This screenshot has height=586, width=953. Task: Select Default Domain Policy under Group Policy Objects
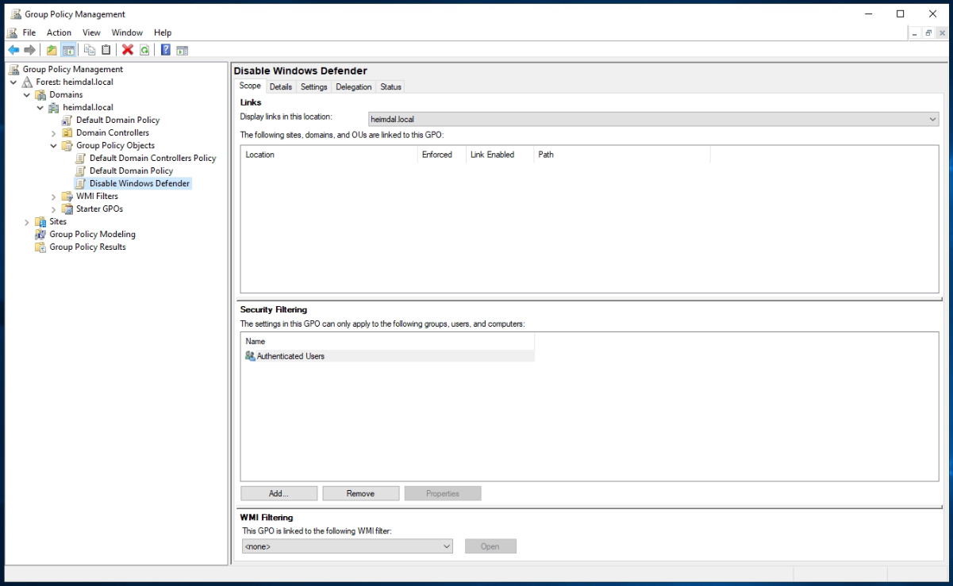click(131, 170)
